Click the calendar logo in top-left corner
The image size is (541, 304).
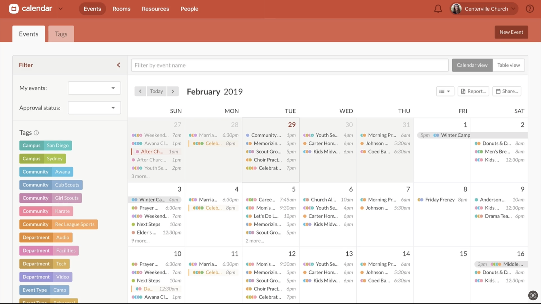click(x=14, y=8)
